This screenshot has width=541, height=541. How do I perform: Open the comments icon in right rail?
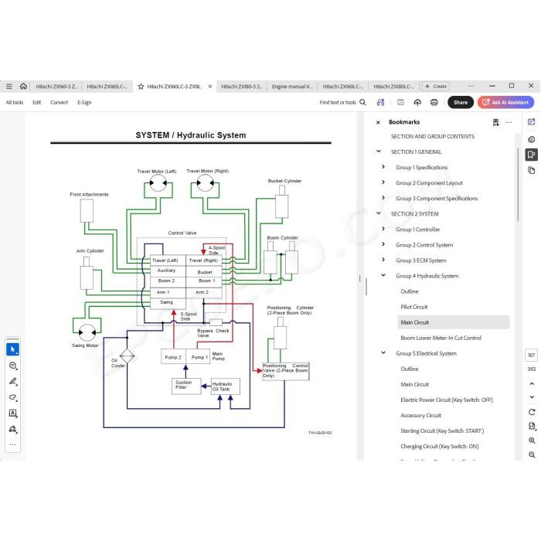pyautogui.click(x=532, y=139)
